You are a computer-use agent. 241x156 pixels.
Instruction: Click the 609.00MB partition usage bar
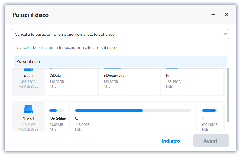coord(210,110)
